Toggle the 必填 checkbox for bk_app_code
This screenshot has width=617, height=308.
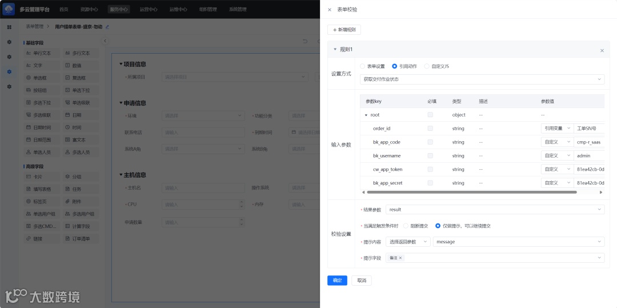pyautogui.click(x=430, y=142)
